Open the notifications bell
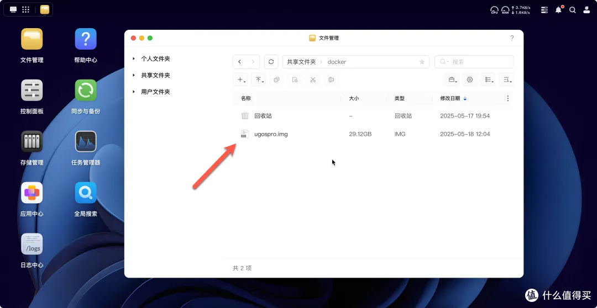597x308 pixels. point(559,10)
